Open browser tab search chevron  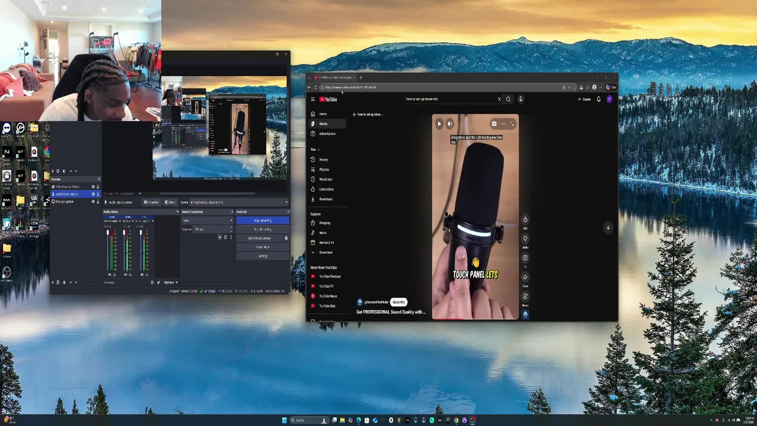(x=309, y=78)
